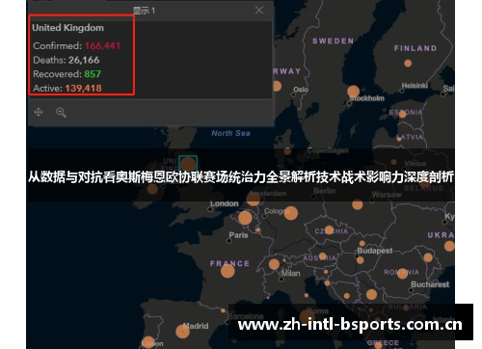Image resolution: width=482 pixels, height=349 pixels.
Task: Click the 'Budapest' city label
Action: pyautogui.click(x=375, y=251)
